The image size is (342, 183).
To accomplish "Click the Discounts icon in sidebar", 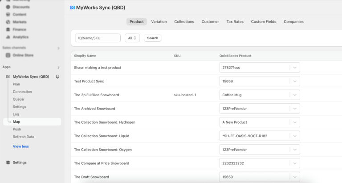I will tap(8, 7).
